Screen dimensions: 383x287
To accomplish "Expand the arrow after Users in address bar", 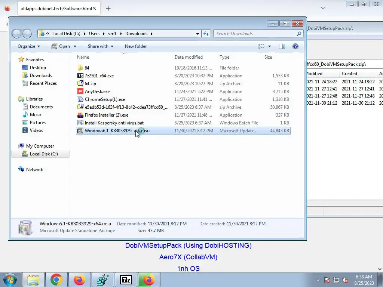I will pyautogui.click(x=104, y=34).
